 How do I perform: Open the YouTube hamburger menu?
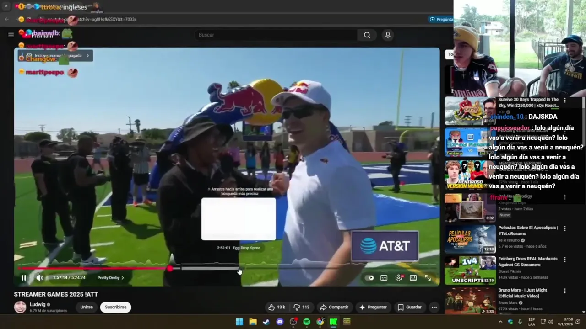pyautogui.click(x=11, y=35)
